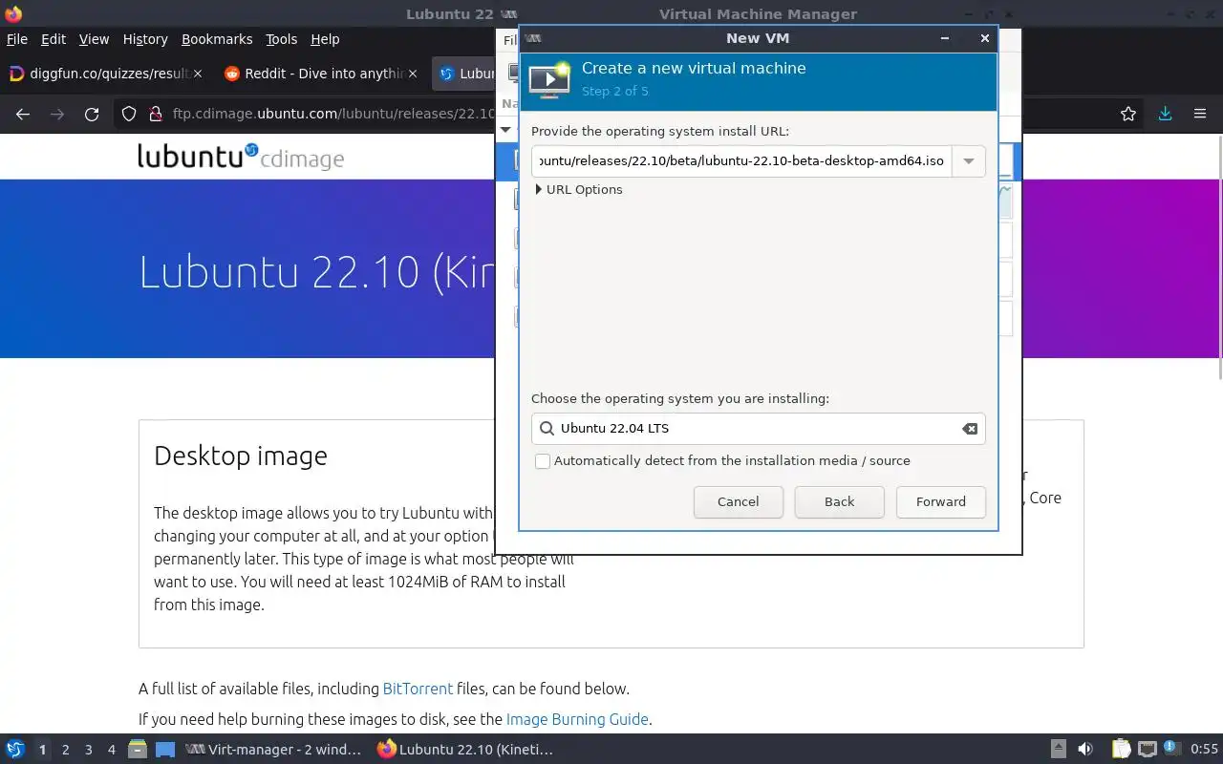The width and height of the screenshot is (1223, 764).
Task: Reload the Lubuntu page in Firefox
Action: coord(92,114)
